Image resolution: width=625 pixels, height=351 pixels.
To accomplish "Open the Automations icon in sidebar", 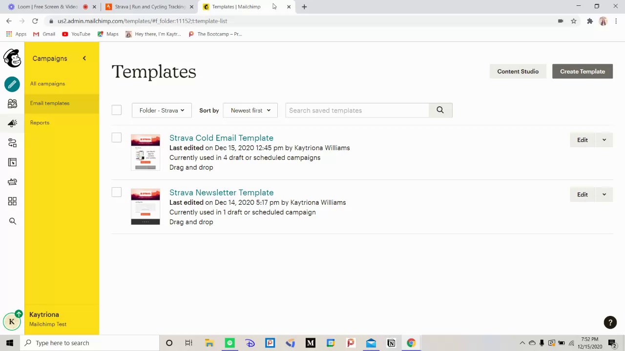I will tap(12, 143).
